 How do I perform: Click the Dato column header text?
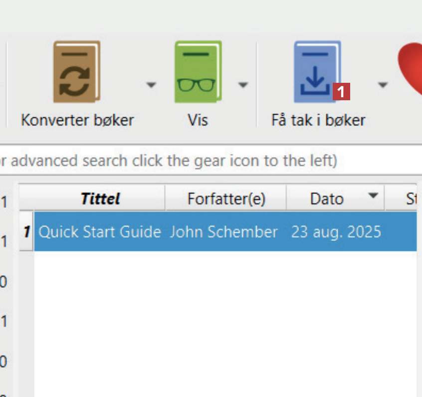tap(327, 199)
